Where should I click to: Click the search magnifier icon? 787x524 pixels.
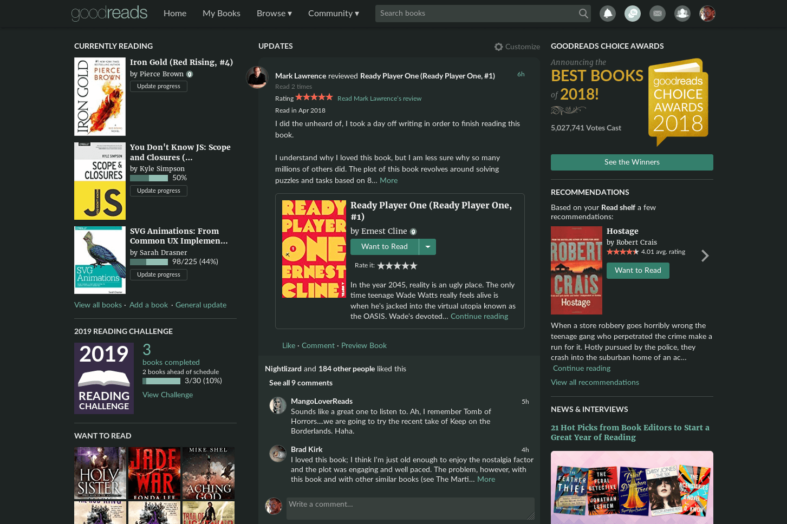click(x=583, y=14)
